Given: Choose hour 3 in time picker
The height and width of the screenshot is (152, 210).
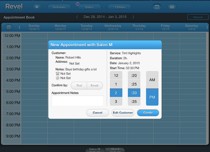Looking at the screenshot, I should tap(116, 101).
